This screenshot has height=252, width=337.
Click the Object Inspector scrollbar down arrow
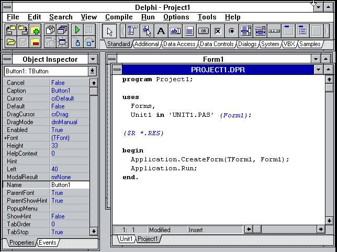pos(94,231)
